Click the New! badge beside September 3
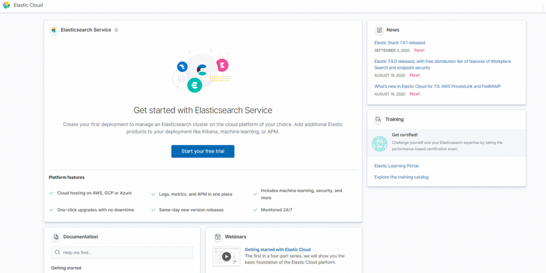Image resolution: width=546 pixels, height=273 pixels. [419, 51]
